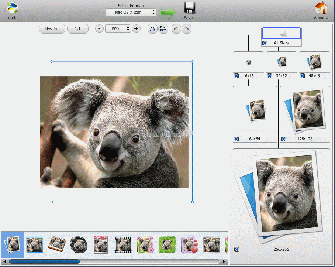Open the 39% zoom level dropdown
Screen dimensions: 335x267
pyautogui.click(x=118, y=29)
